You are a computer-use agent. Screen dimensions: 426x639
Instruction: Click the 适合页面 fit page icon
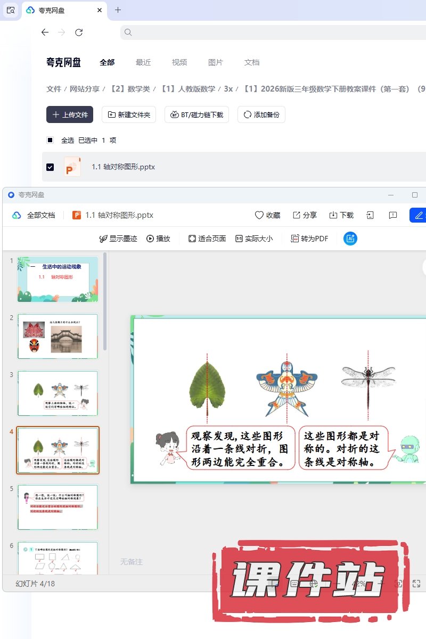click(x=192, y=239)
